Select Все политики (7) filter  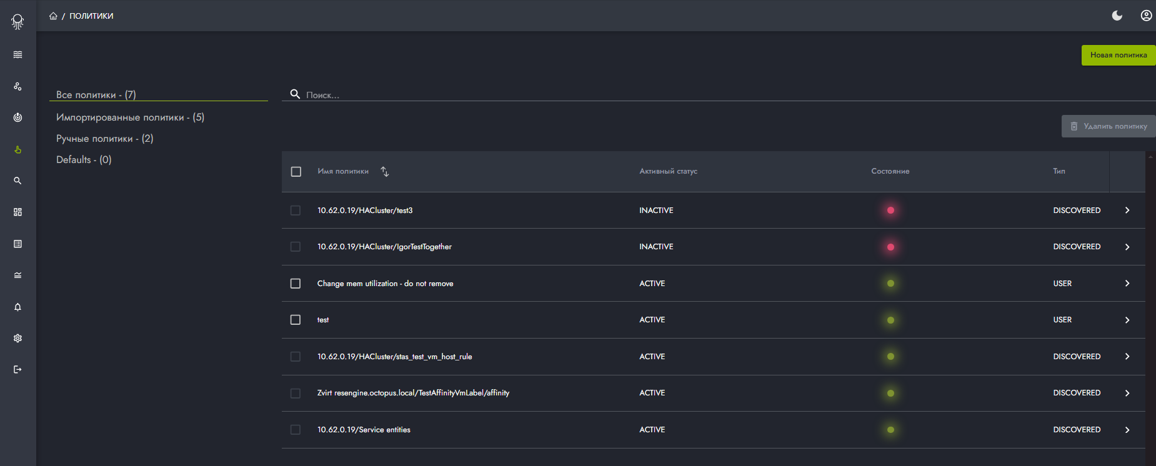pos(96,95)
